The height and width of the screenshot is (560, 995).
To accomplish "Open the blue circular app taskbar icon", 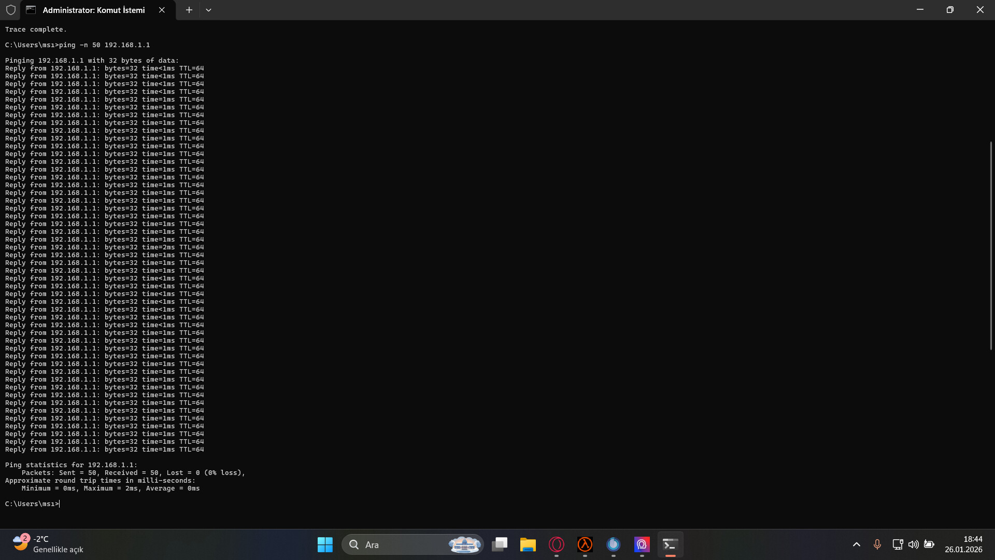I will pyautogui.click(x=614, y=544).
